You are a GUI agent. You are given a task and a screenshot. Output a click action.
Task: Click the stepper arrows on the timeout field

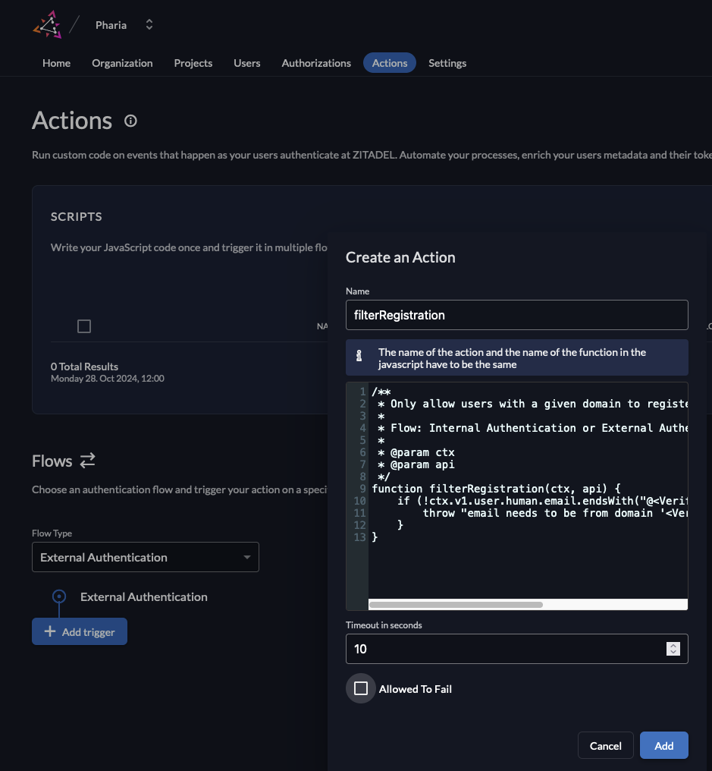pos(672,649)
